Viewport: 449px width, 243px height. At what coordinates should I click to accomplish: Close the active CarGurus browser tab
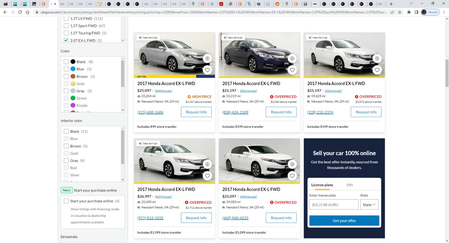(x=55, y=4)
